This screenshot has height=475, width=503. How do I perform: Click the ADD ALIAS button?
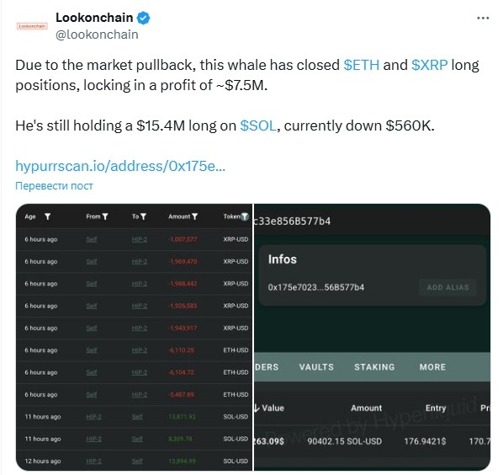coord(447,287)
